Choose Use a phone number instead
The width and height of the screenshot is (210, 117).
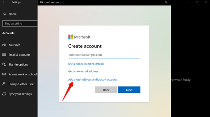click(86, 64)
